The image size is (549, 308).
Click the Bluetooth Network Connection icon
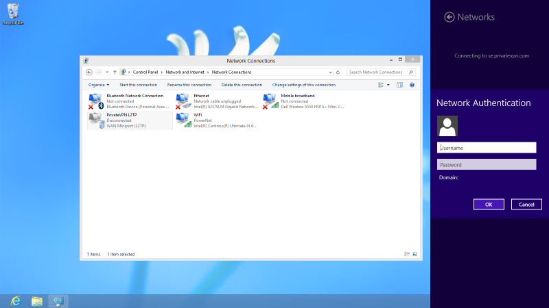tap(96, 101)
